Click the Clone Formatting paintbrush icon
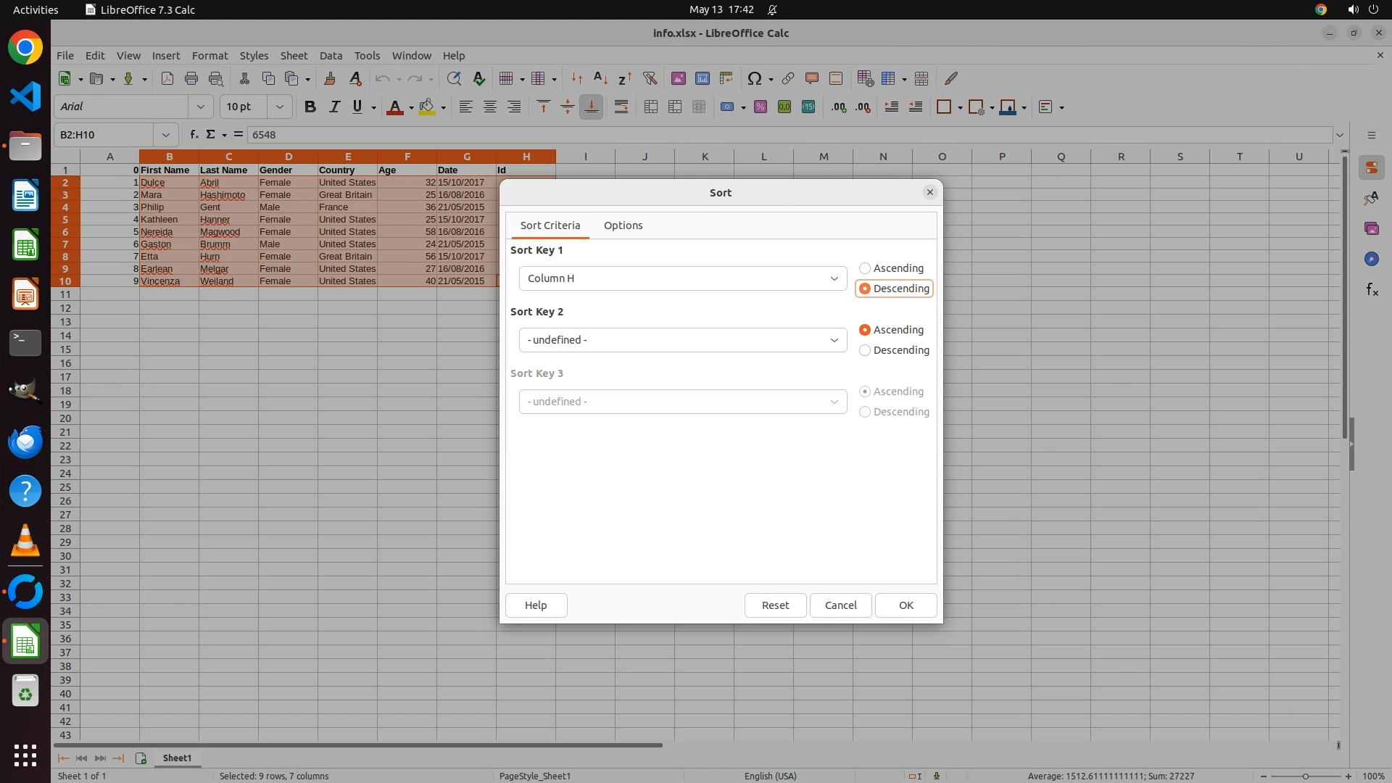1392x783 pixels. pyautogui.click(x=330, y=78)
